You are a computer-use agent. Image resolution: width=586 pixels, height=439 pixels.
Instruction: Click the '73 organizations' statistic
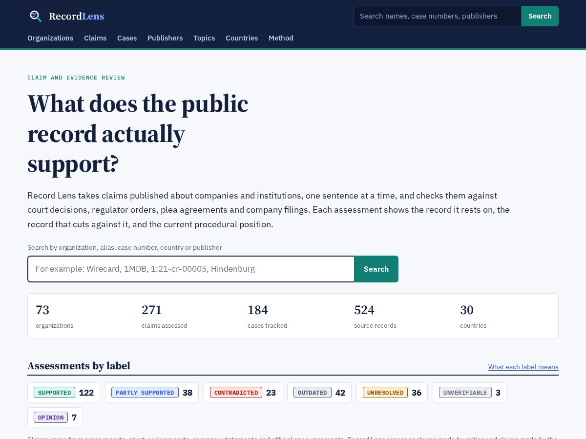coord(54,316)
